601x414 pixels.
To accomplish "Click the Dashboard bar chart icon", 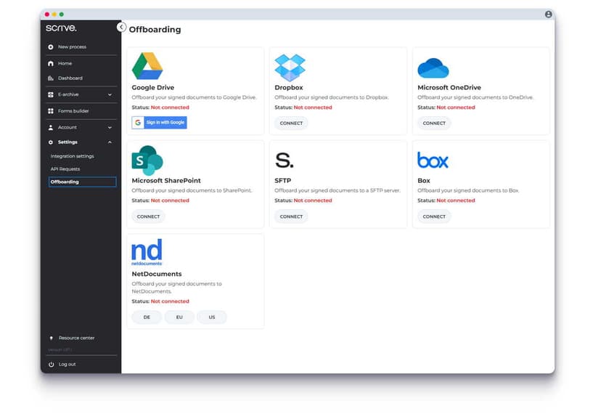I will 51,78.
